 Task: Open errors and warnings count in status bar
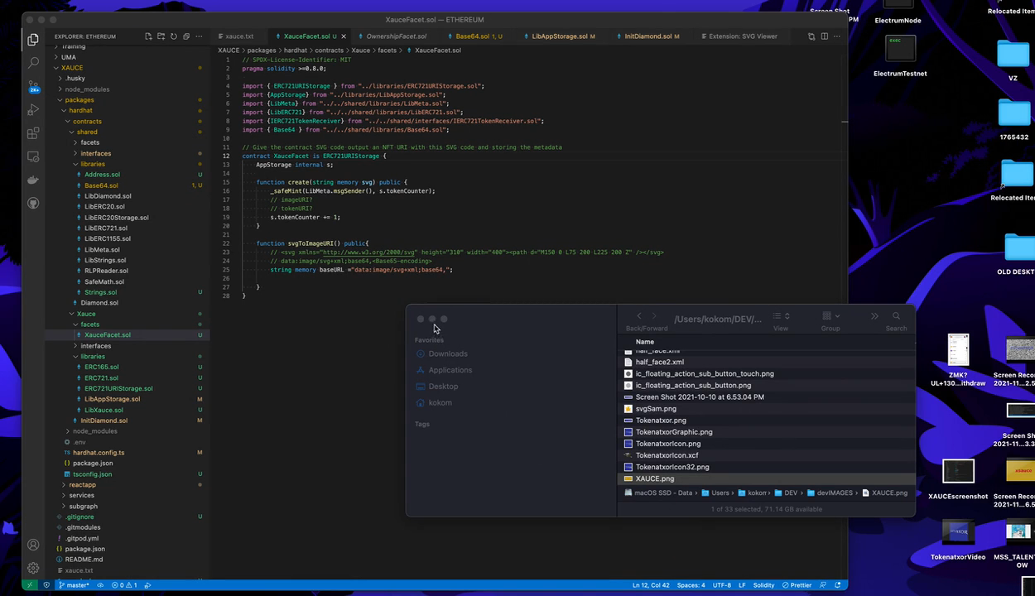point(124,585)
